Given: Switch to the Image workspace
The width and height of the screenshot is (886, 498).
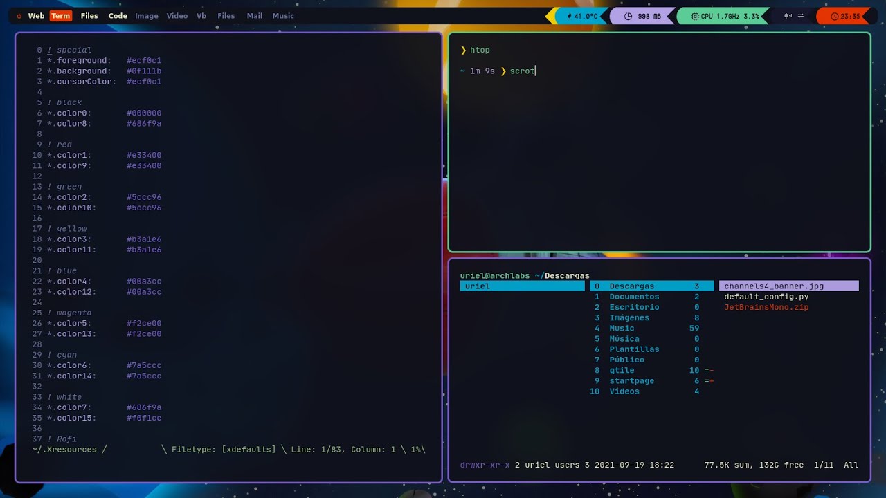Looking at the screenshot, I should coord(147,16).
